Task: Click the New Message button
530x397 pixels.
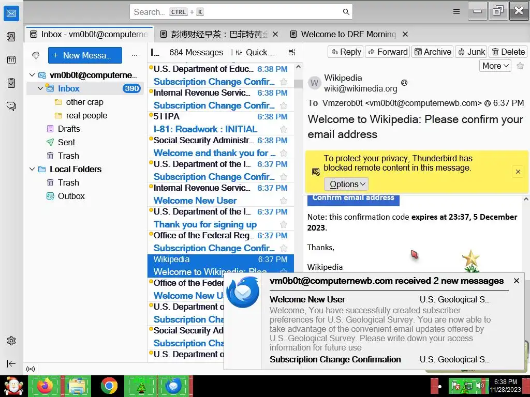Action: point(85,55)
